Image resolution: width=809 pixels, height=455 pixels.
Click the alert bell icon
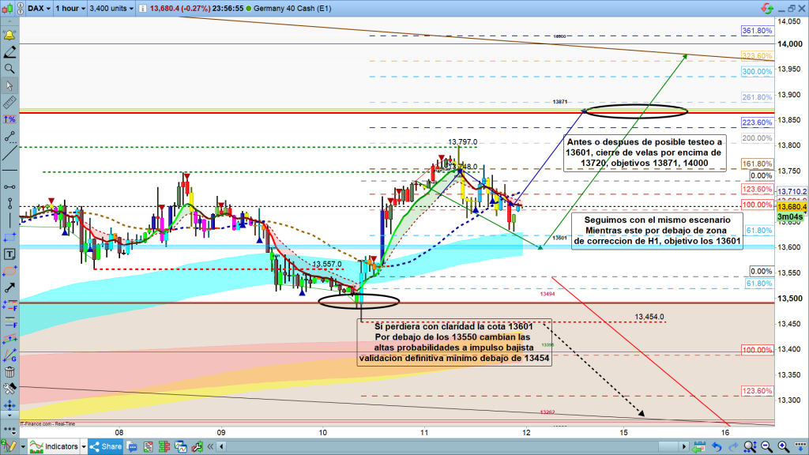(9, 36)
